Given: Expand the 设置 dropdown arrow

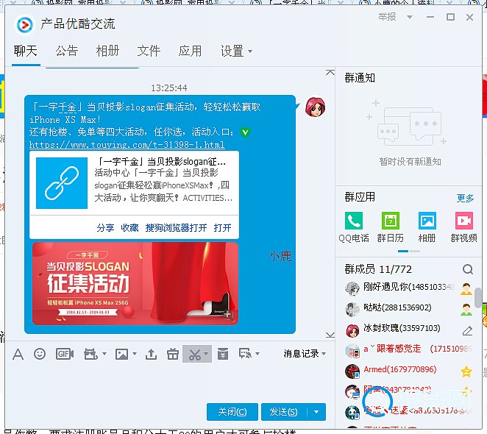Looking at the screenshot, I should tap(250, 51).
